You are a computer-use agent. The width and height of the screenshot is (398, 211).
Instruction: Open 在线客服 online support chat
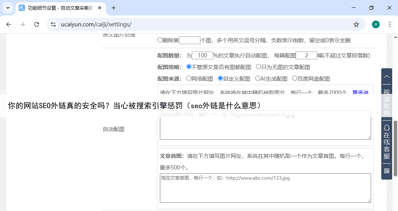tap(387, 142)
